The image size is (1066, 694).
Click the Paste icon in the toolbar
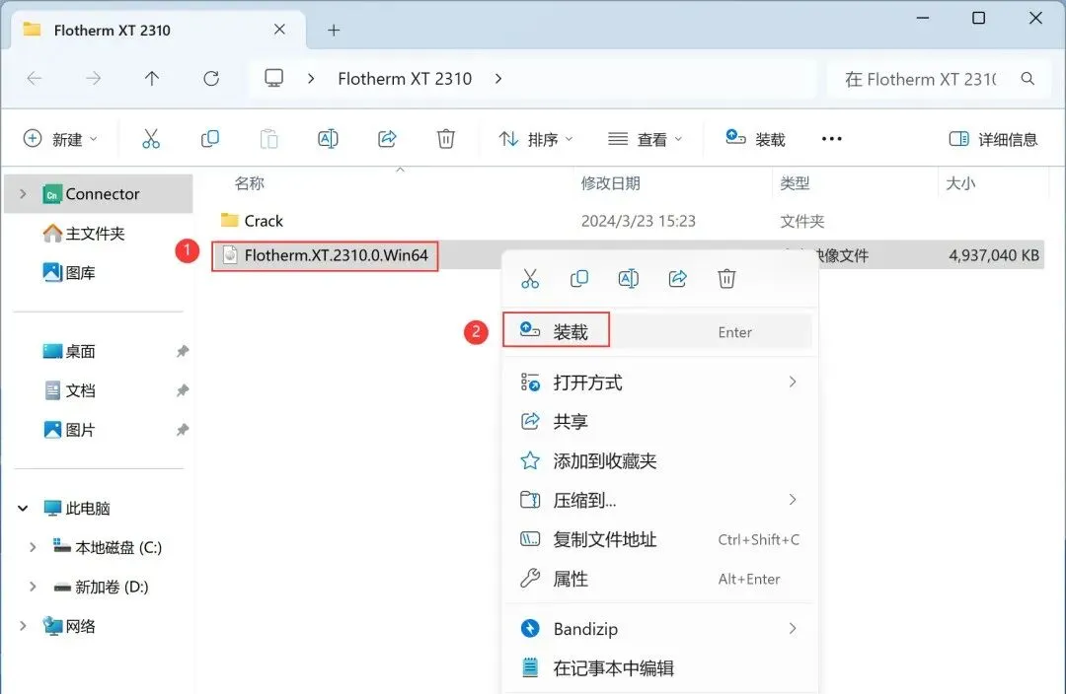(x=269, y=139)
